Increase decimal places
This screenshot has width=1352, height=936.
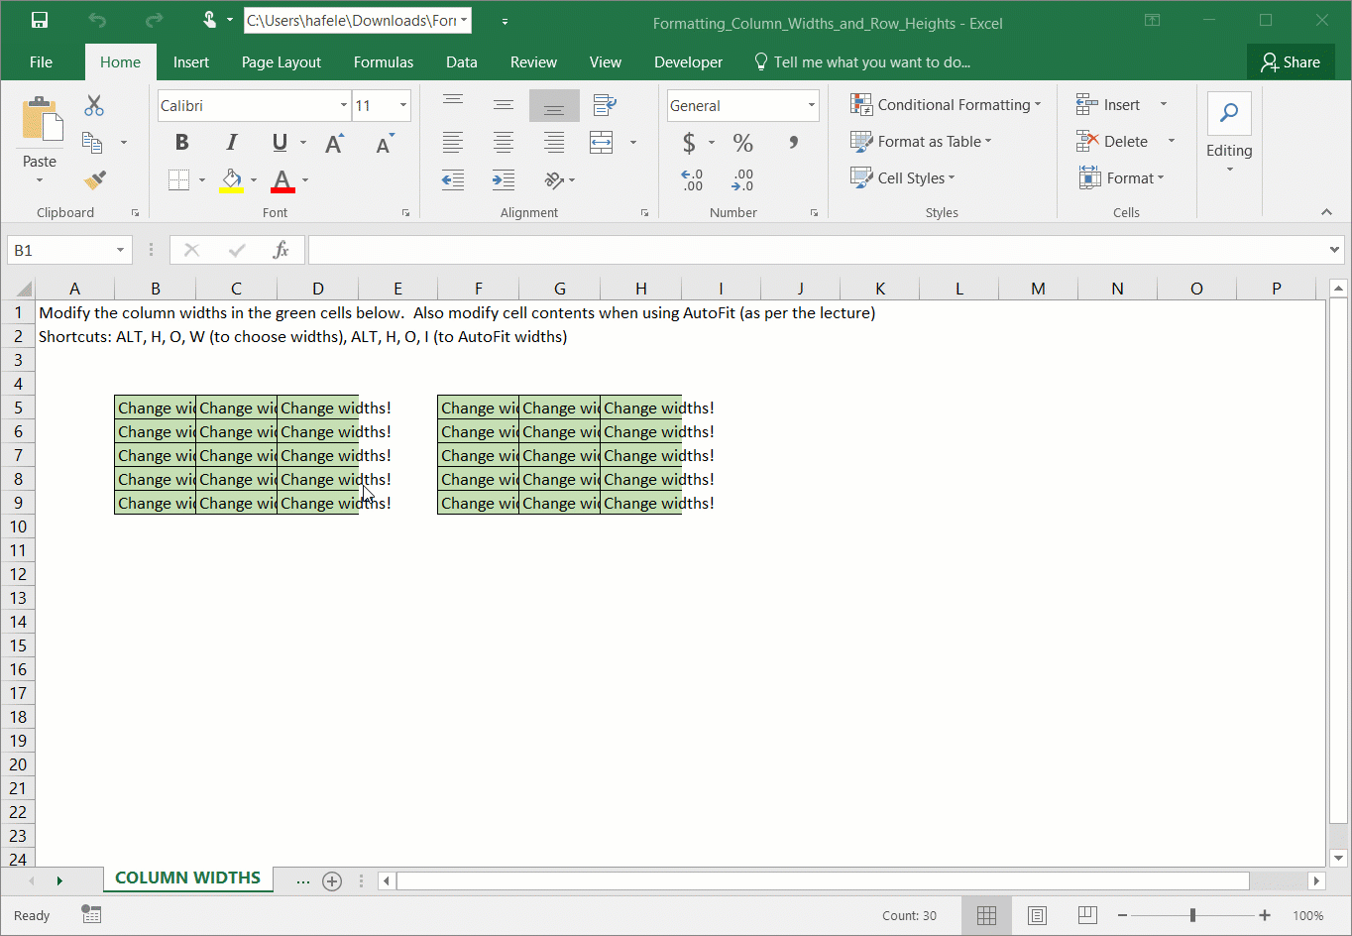click(x=692, y=179)
